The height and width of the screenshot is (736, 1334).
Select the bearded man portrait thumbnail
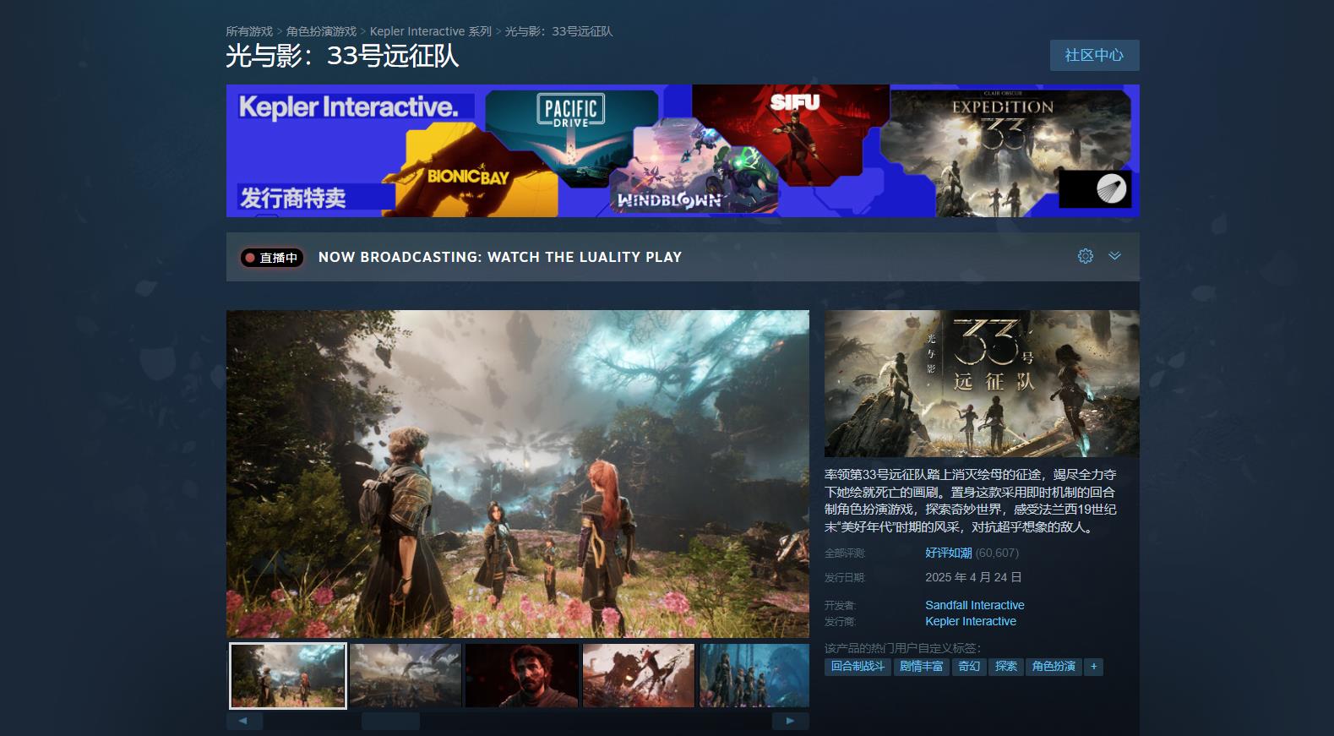point(522,675)
